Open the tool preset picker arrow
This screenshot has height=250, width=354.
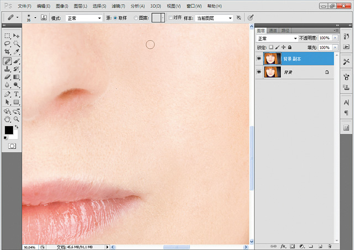click(17, 17)
